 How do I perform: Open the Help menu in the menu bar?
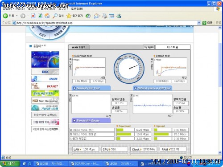[77, 9]
